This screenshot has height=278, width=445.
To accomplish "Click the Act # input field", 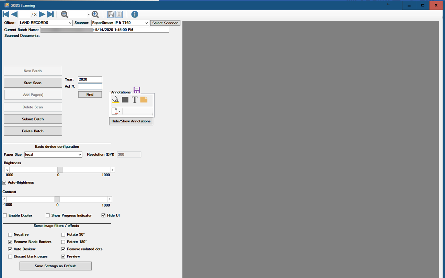I will pos(90,87).
